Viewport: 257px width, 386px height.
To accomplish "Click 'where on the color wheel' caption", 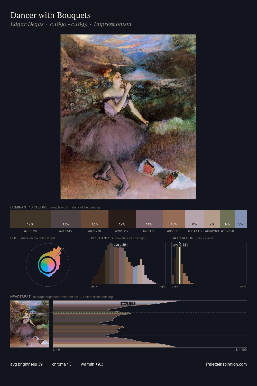I will coord(37,238).
